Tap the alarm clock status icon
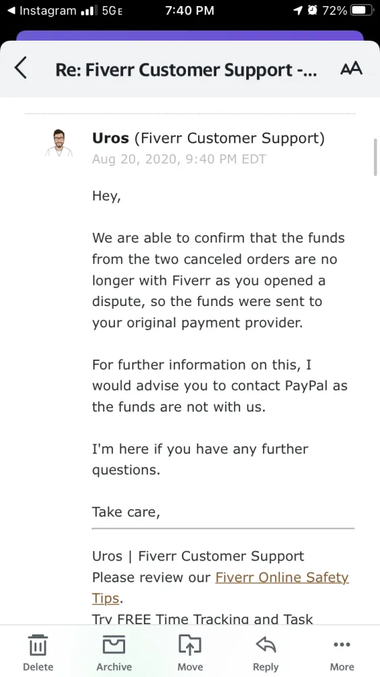 click(312, 11)
